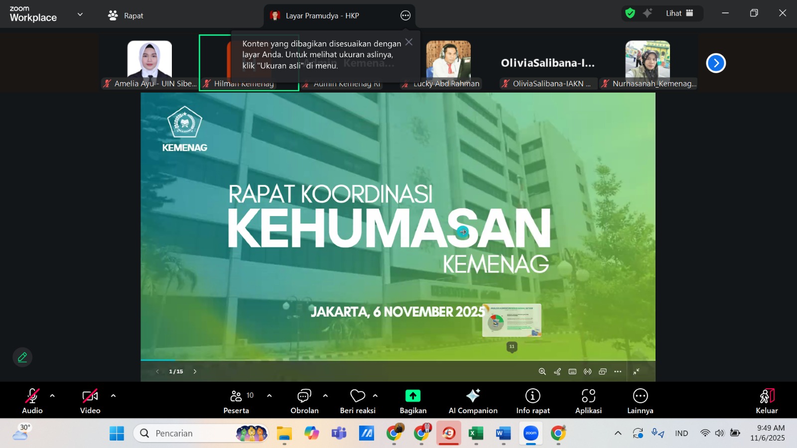Viewport: 797px width, 448px height.
Task: Leave meeting with Keluar button
Action: 766,401
